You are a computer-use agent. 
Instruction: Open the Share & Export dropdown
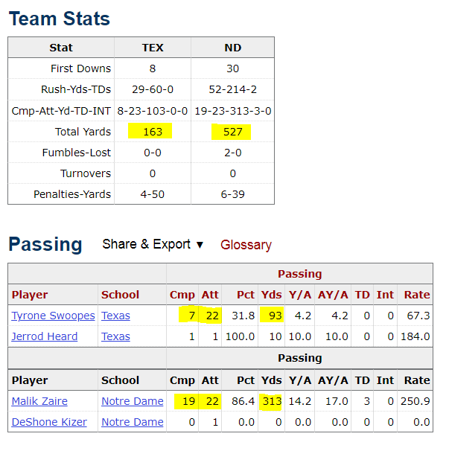152,245
